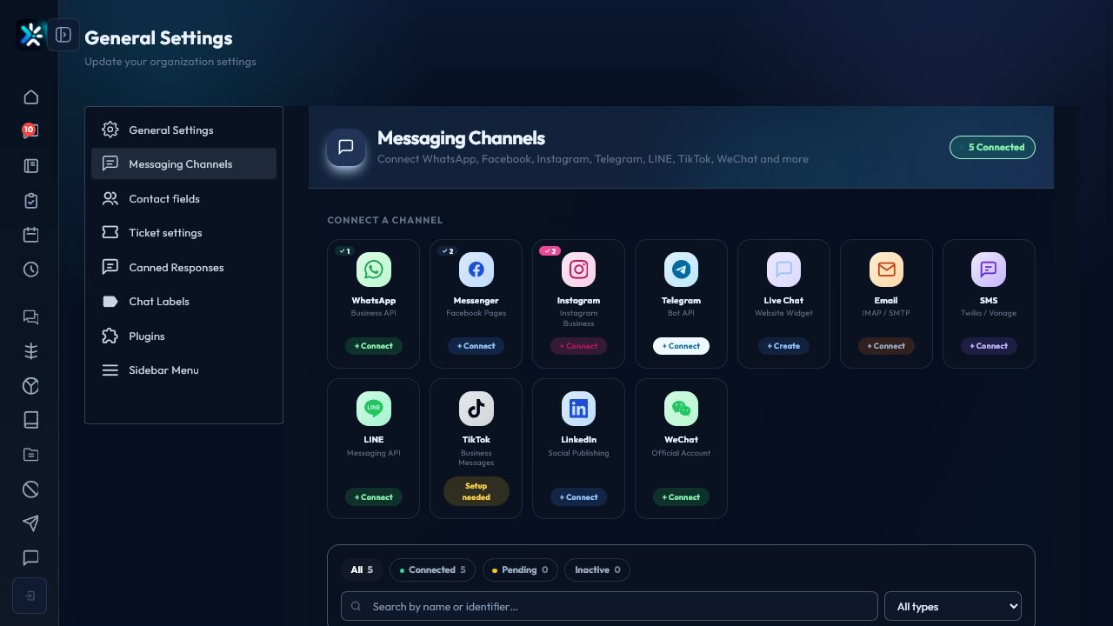Open Plugins menu item
This screenshot has height=626, width=1113.
point(183,336)
